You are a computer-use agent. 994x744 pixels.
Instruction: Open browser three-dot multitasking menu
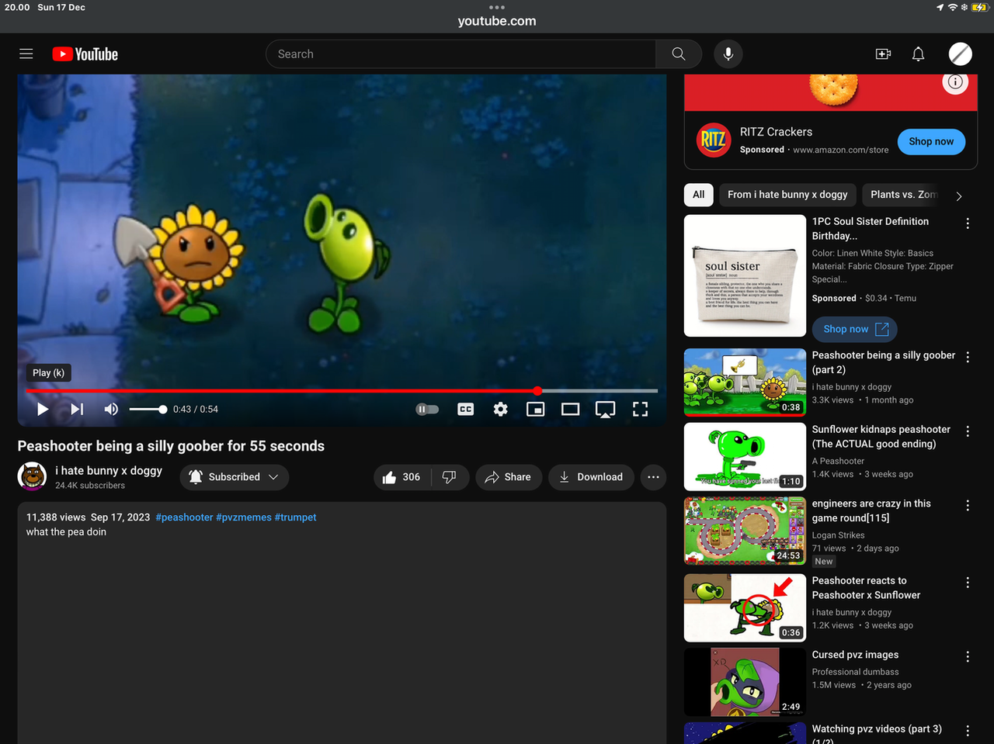tap(497, 7)
